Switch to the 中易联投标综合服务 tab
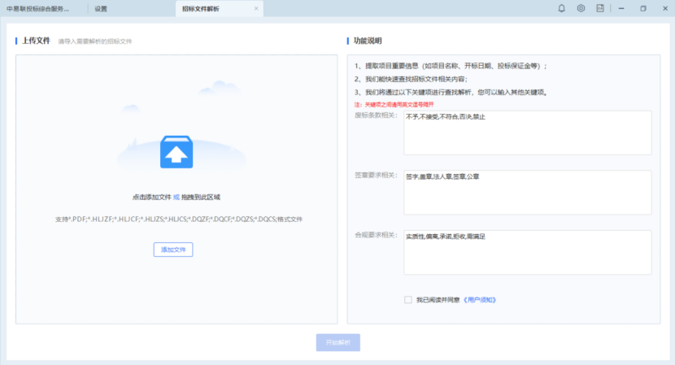 [x=49, y=8]
